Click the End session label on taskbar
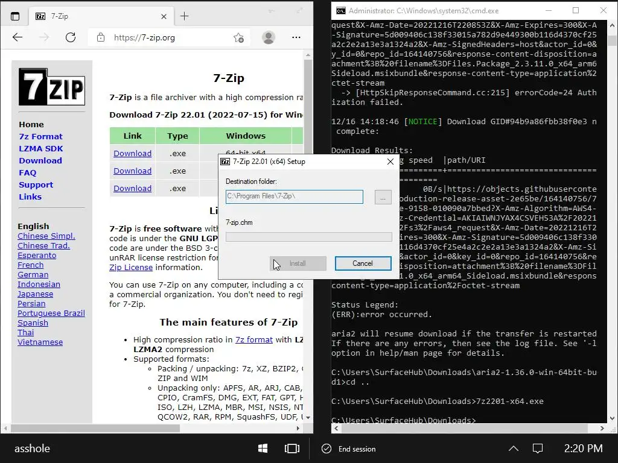Viewport: 618px width, 463px height. pyautogui.click(x=357, y=449)
